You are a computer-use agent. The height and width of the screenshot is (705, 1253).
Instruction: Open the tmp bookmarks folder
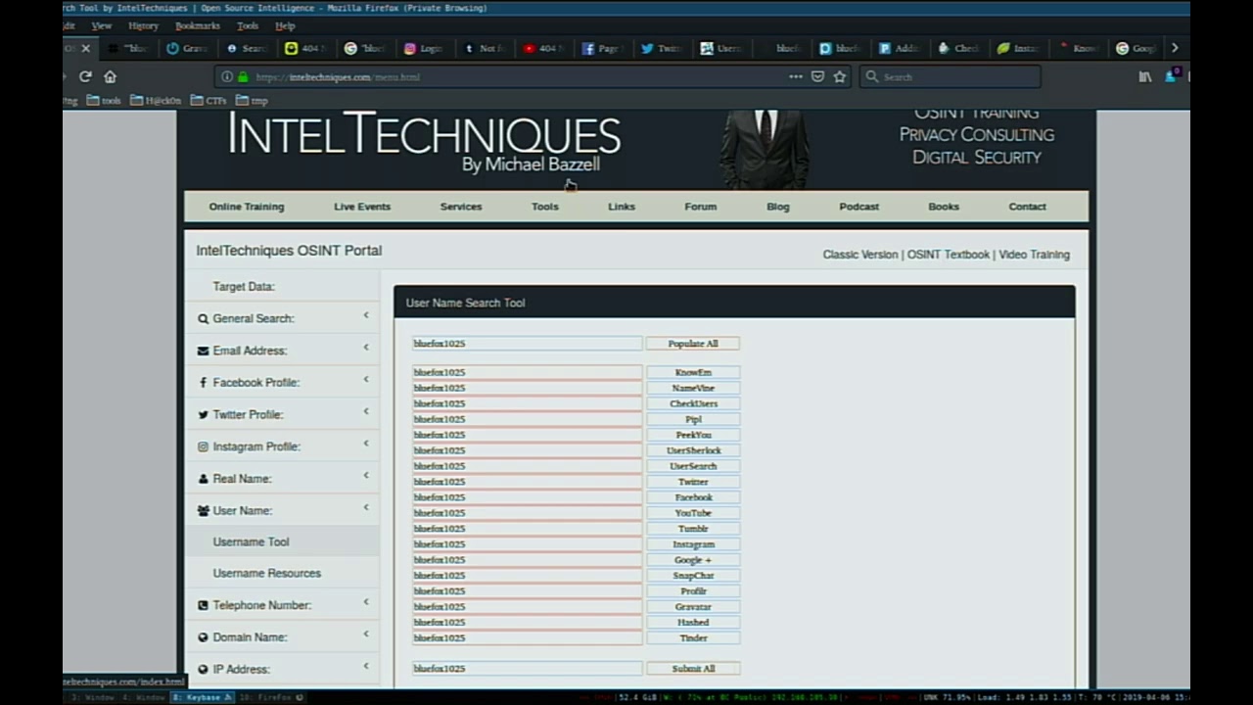(x=252, y=100)
